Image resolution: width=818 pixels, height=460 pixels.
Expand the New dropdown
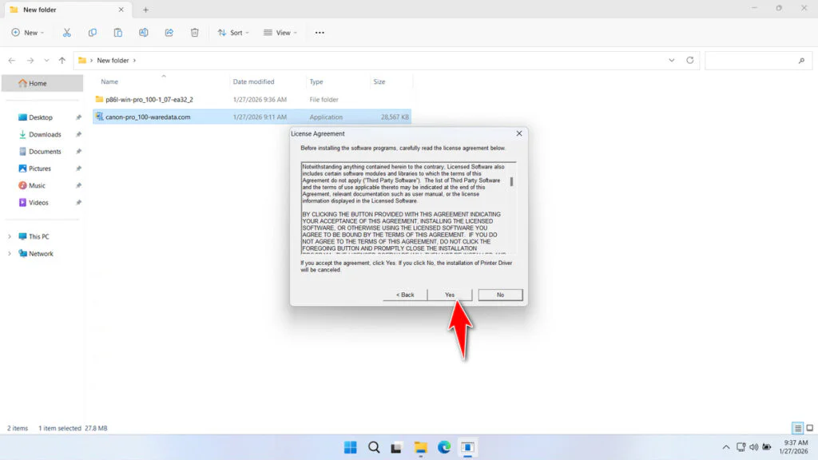tap(28, 32)
